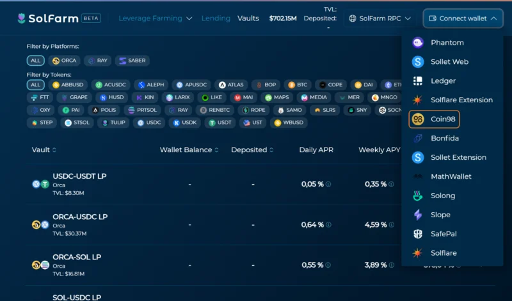Toggle the STEP token filter
The image size is (512, 301).
pos(42,123)
